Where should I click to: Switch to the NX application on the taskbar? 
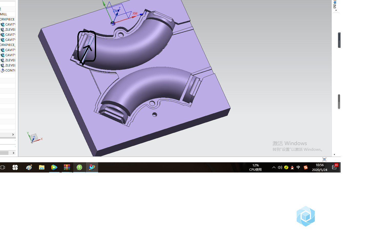92,167
